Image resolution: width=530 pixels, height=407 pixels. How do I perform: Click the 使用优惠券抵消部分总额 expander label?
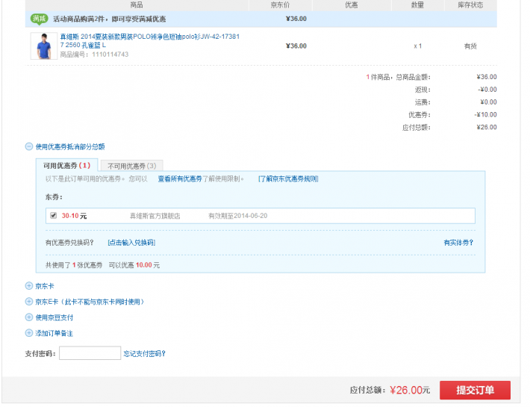point(70,146)
